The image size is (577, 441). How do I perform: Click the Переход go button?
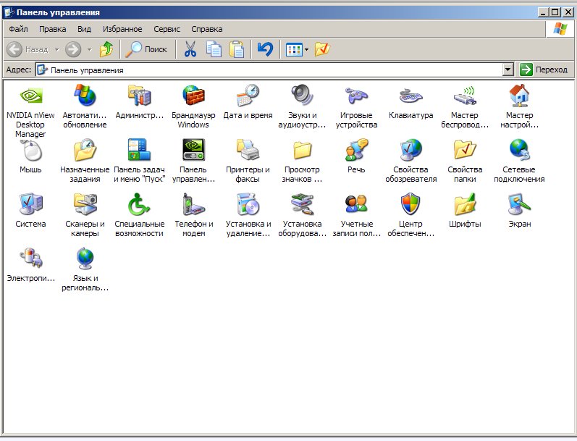(544, 70)
